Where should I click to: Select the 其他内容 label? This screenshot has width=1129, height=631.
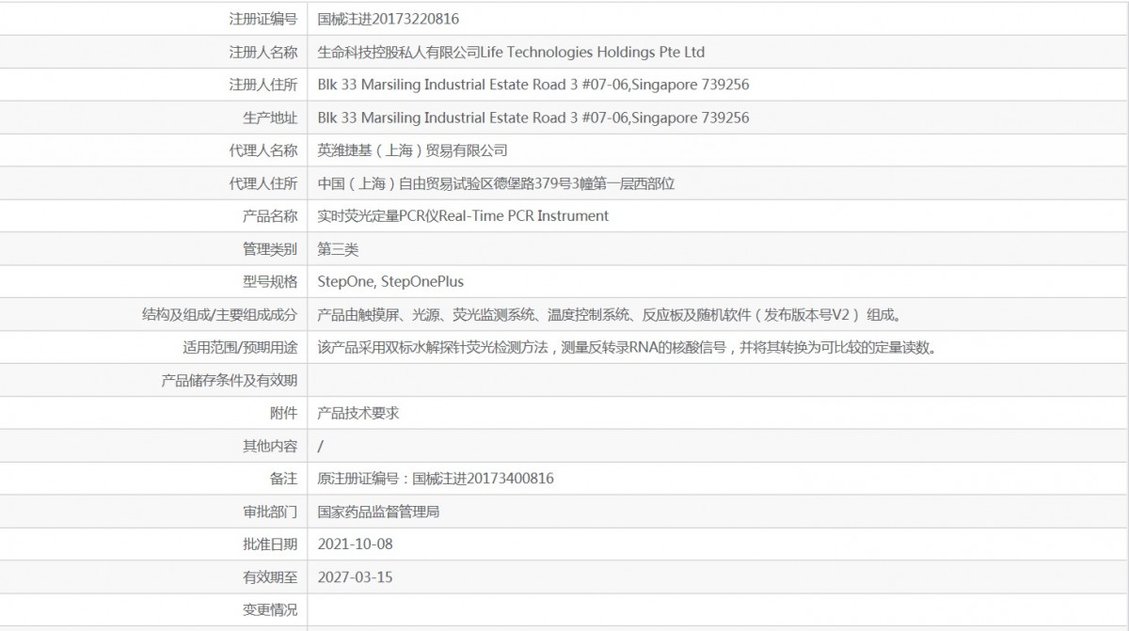(x=270, y=446)
